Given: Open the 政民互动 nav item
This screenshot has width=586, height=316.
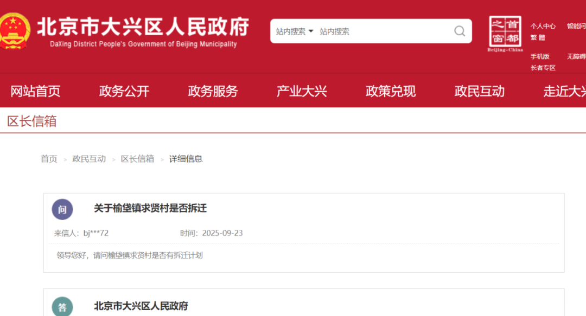Looking at the screenshot, I should point(479,91).
